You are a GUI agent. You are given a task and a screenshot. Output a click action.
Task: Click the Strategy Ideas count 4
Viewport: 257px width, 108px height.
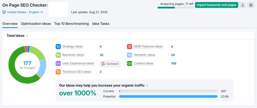pos(101,46)
